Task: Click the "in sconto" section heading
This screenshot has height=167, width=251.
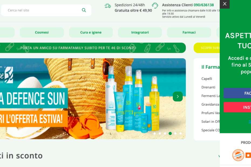Action: tap(21, 156)
